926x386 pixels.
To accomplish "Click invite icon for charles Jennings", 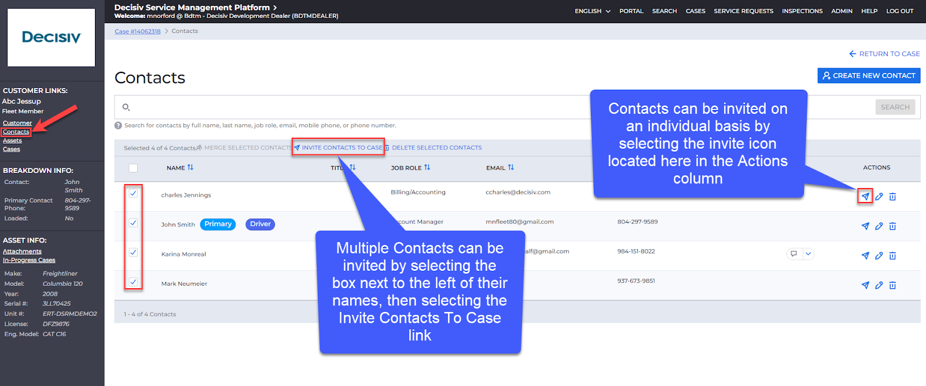I will (x=865, y=197).
